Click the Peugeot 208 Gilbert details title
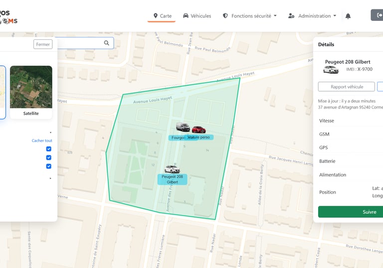 [348, 62]
